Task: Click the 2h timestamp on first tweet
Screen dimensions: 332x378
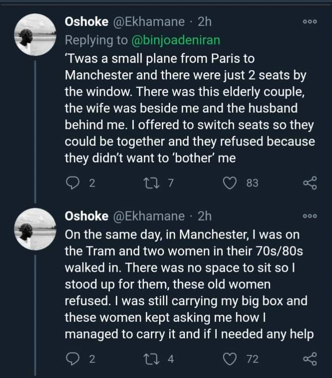Action: (203, 22)
